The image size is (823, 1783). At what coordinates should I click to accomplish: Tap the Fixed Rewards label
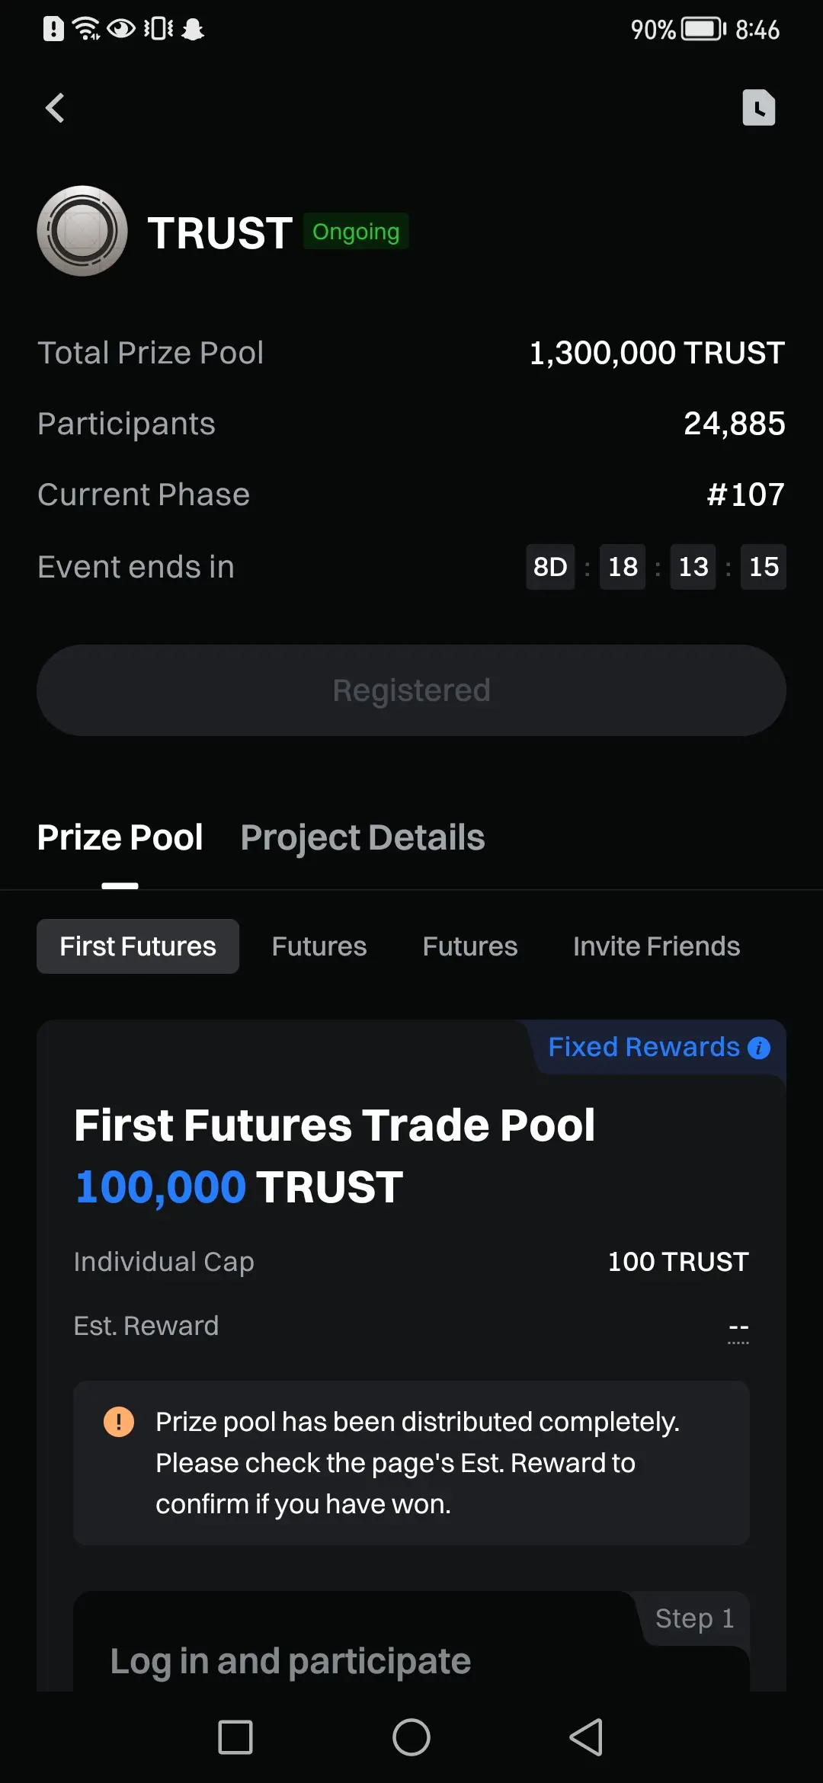coord(644,1048)
